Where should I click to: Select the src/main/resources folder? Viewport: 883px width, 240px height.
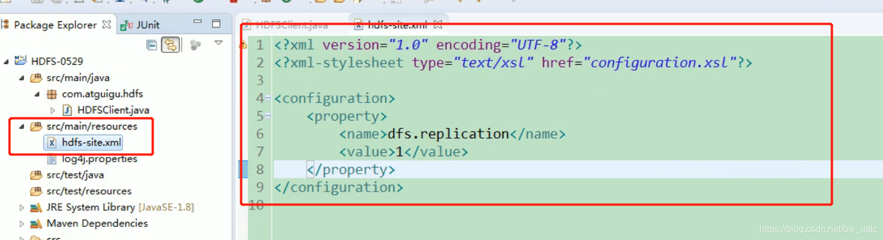point(92,126)
